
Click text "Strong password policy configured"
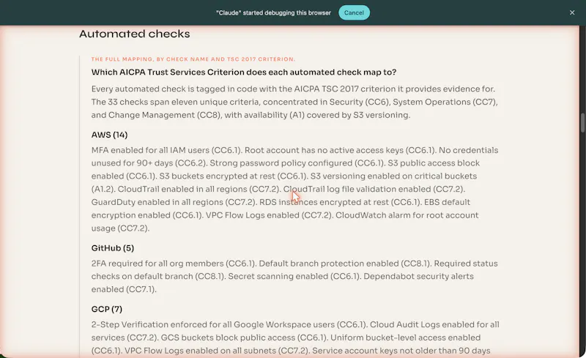(x=281, y=163)
